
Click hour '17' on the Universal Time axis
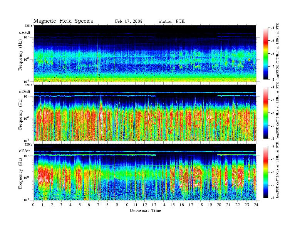(x=191, y=205)
